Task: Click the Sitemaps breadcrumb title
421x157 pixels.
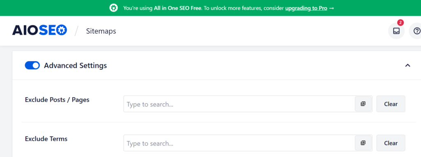Action: pos(101,31)
